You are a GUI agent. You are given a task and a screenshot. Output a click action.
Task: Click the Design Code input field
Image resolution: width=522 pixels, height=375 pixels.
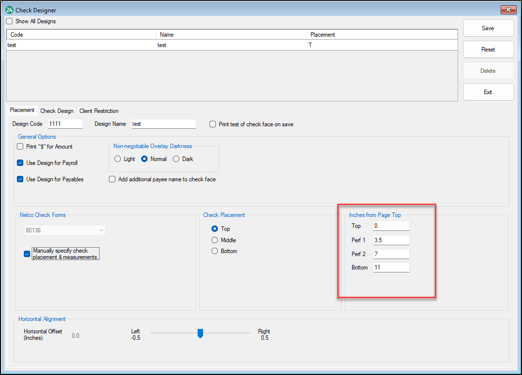pos(65,124)
